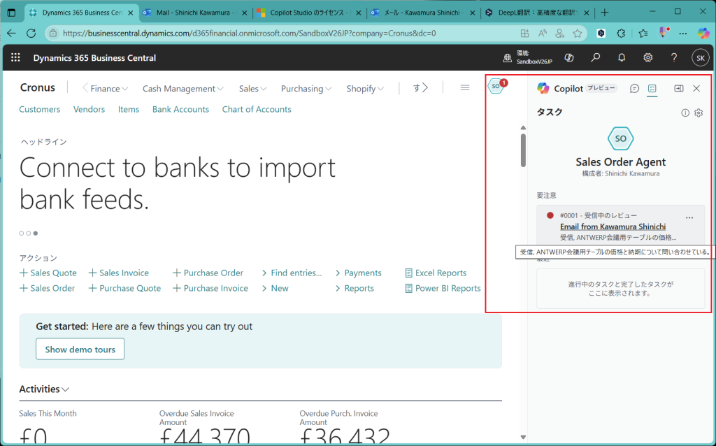Screen dimensions: 716x446
Task: Open the Edge tab actions menu icon
Action: point(11,13)
